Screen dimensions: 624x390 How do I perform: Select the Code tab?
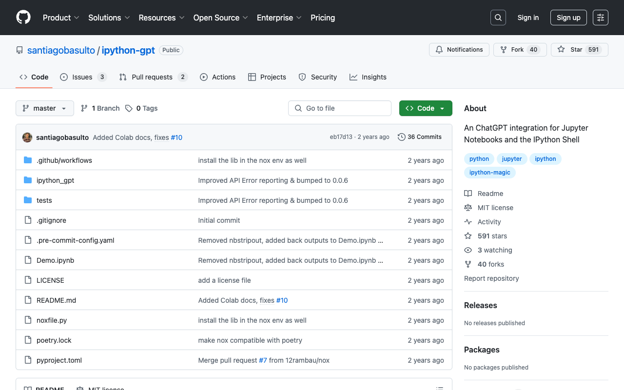click(x=34, y=77)
